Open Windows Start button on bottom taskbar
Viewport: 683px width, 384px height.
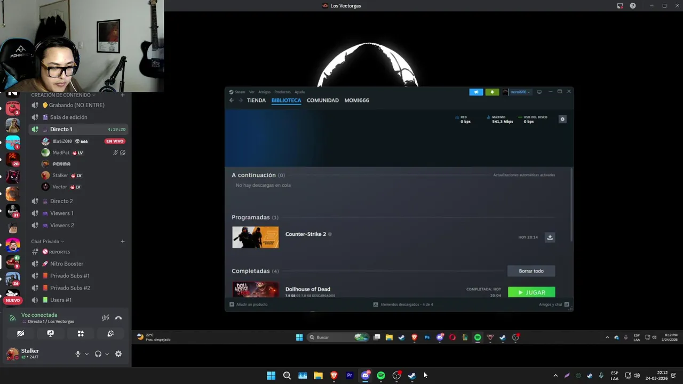271,375
